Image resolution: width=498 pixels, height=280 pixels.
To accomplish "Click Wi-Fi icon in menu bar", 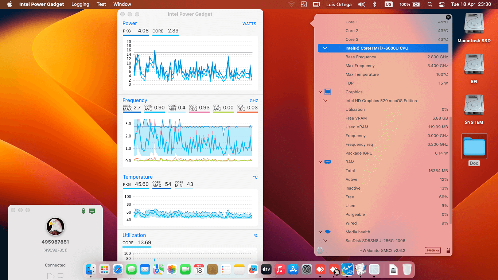I will tap(291, 4).
